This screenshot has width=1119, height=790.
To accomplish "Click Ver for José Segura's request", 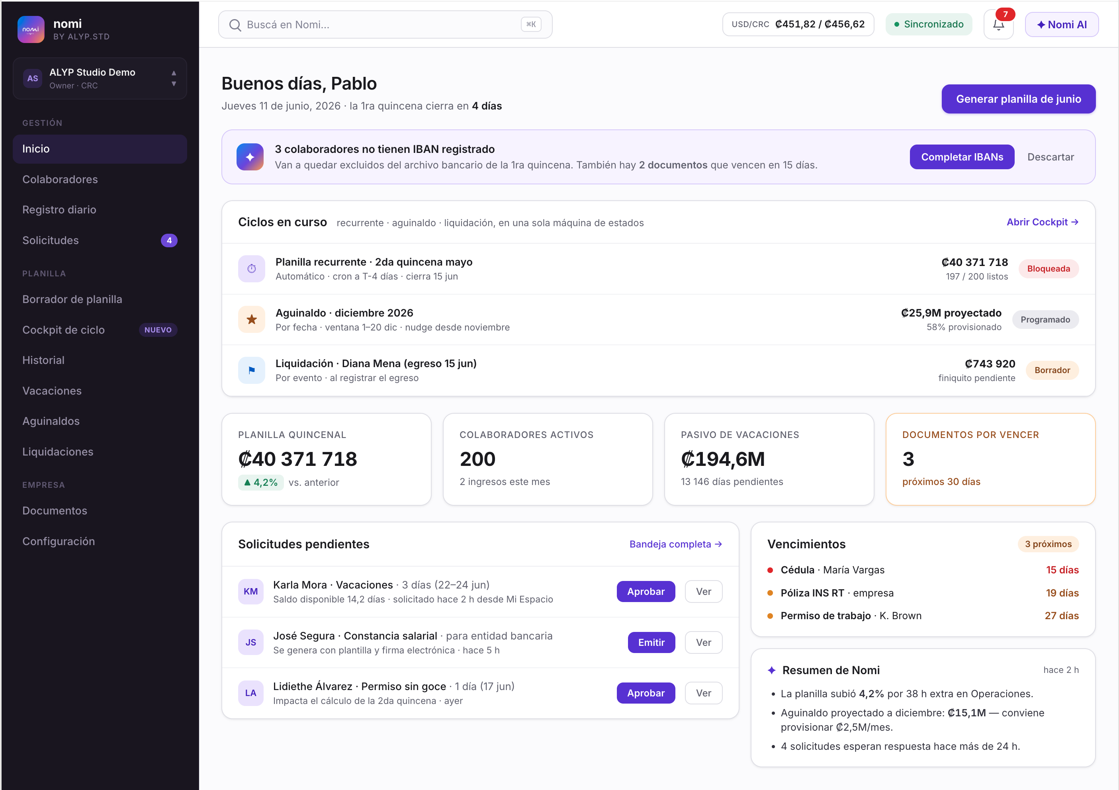I will 703,642.
